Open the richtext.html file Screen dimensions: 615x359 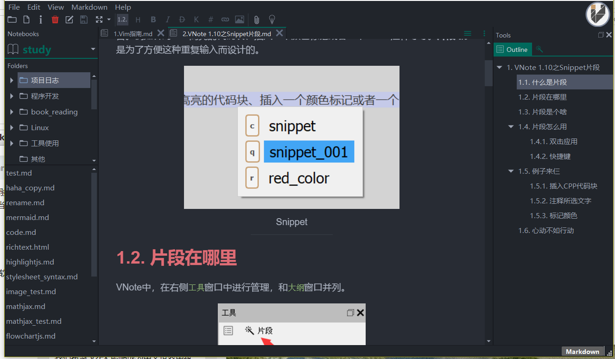tap(27, 247)
